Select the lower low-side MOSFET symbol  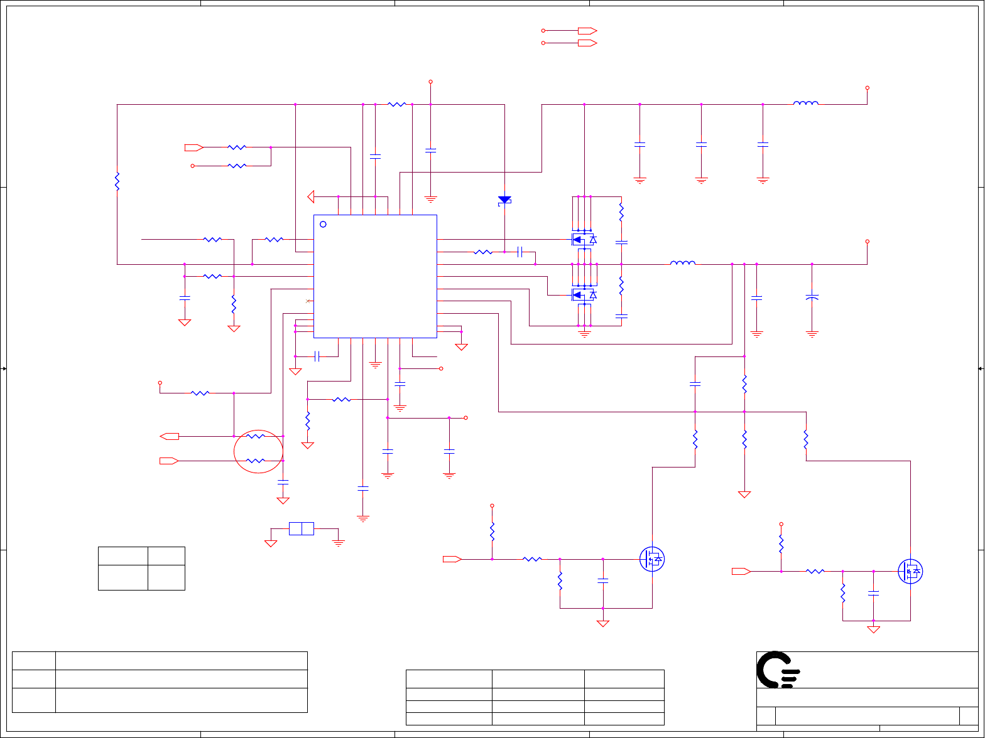point(584,294)
